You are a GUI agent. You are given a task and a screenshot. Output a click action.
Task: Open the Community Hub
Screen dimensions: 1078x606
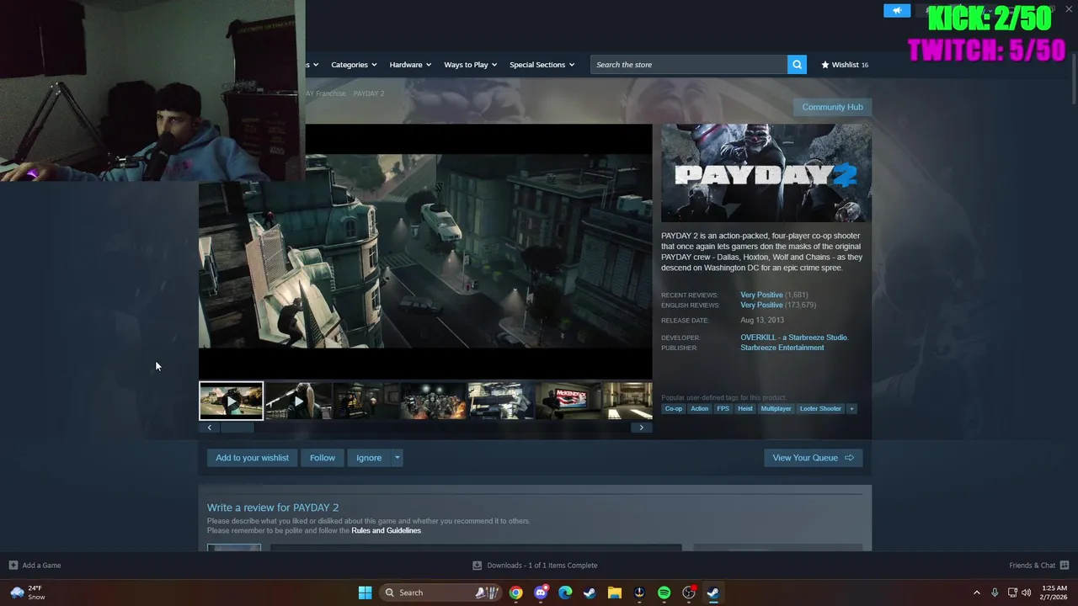coord(832,107)
